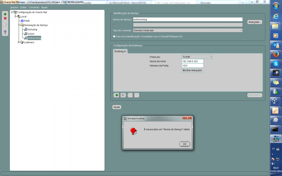Select the Endereço1 tab
Viewport: 282px width, 176px height.
tap(121, 51)
